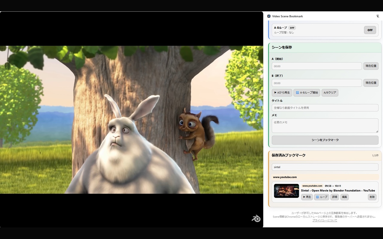The image size is (383, 239).
Task: Click the 1/3件 bookmark count text
Action: tap(375, 156)
